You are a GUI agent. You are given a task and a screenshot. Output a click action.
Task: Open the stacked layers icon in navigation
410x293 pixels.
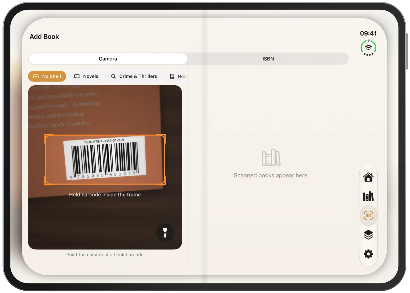tap(368, 235)
